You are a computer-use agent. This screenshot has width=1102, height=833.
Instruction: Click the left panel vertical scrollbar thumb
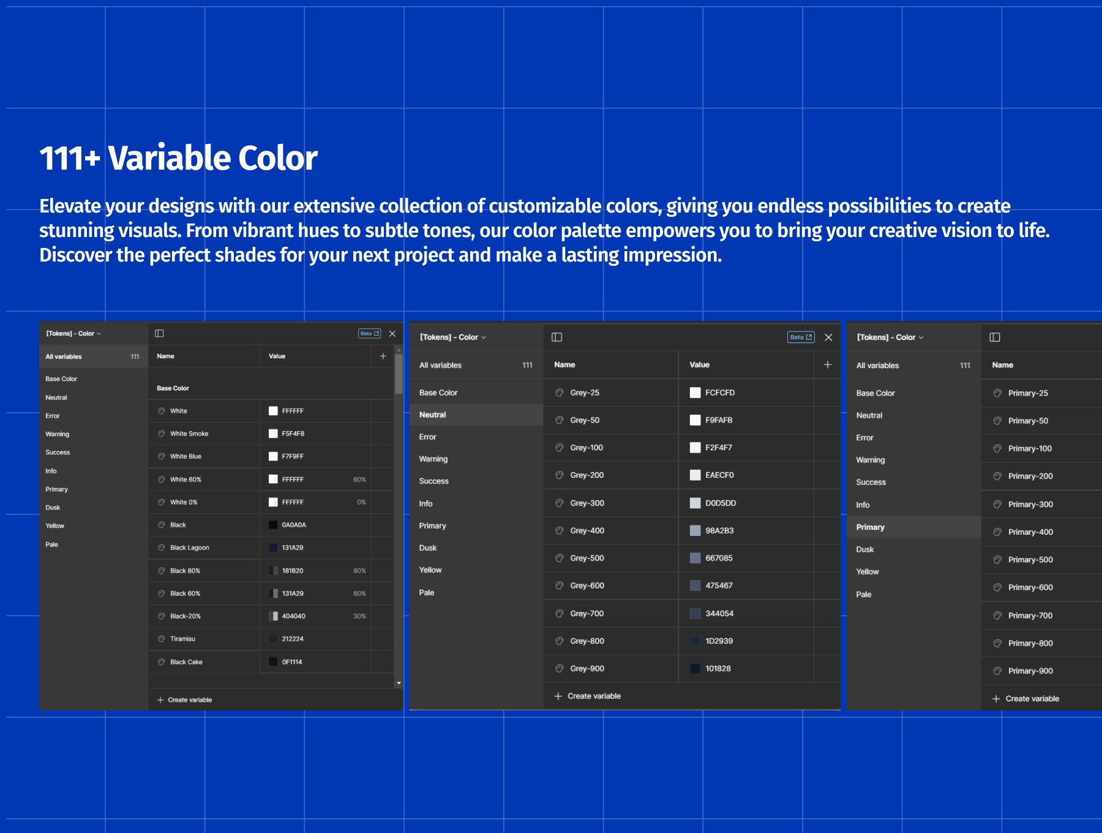pos(399,374)
